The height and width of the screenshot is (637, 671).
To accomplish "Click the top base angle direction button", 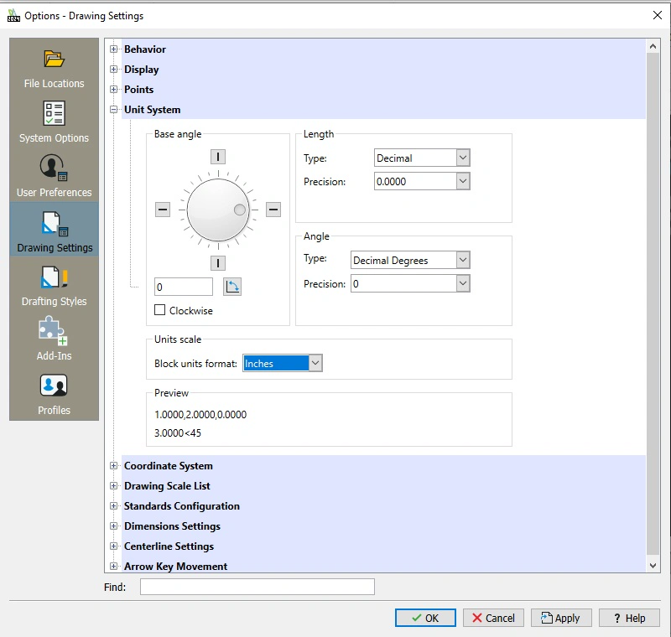I will click(x=218, y=157).
